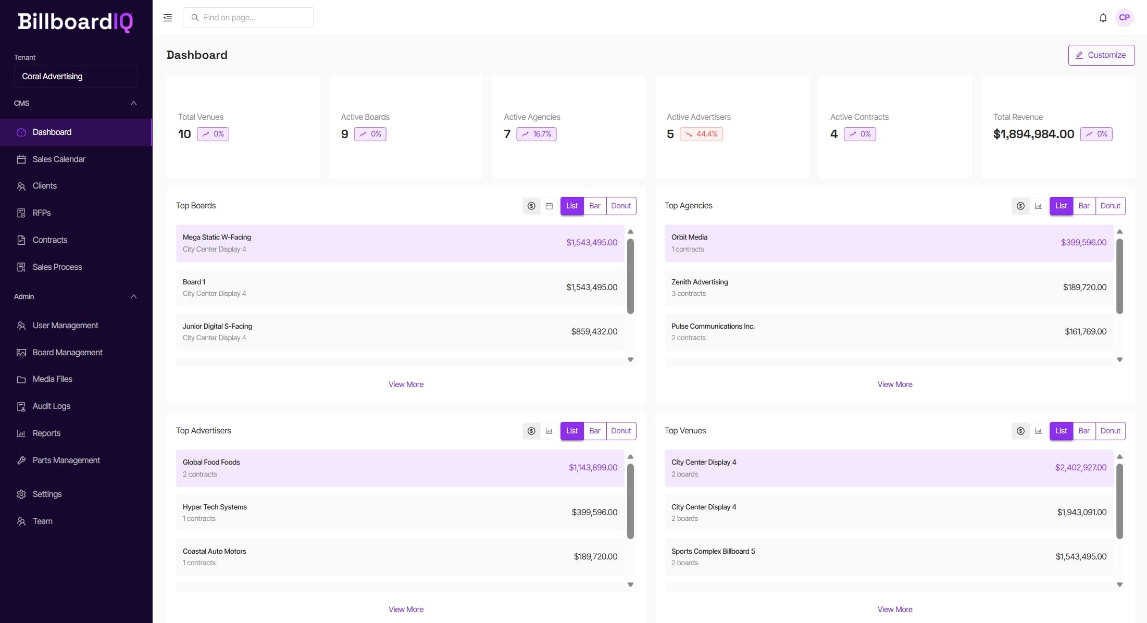Screen dimensions: 1147x623
Task: Click the Clients person icon
Action: [x=21, y=186]
